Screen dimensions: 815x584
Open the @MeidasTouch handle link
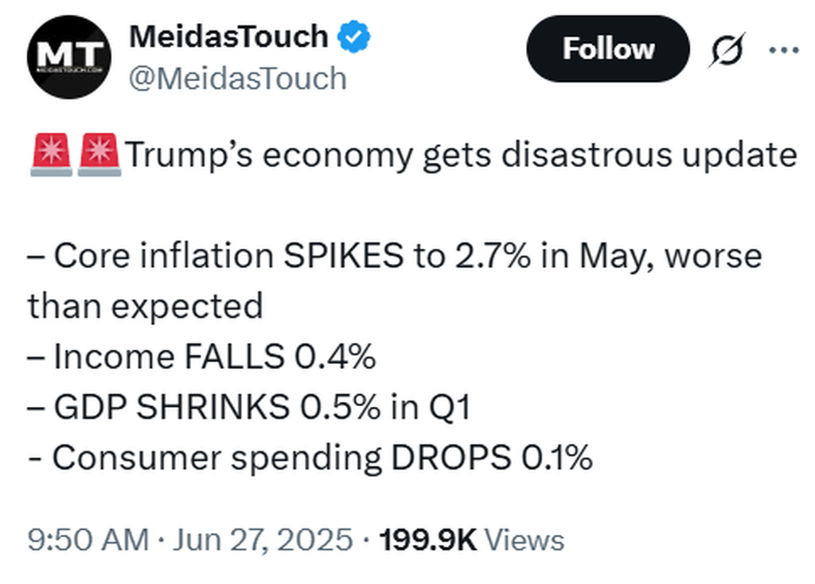click(237, 78)
